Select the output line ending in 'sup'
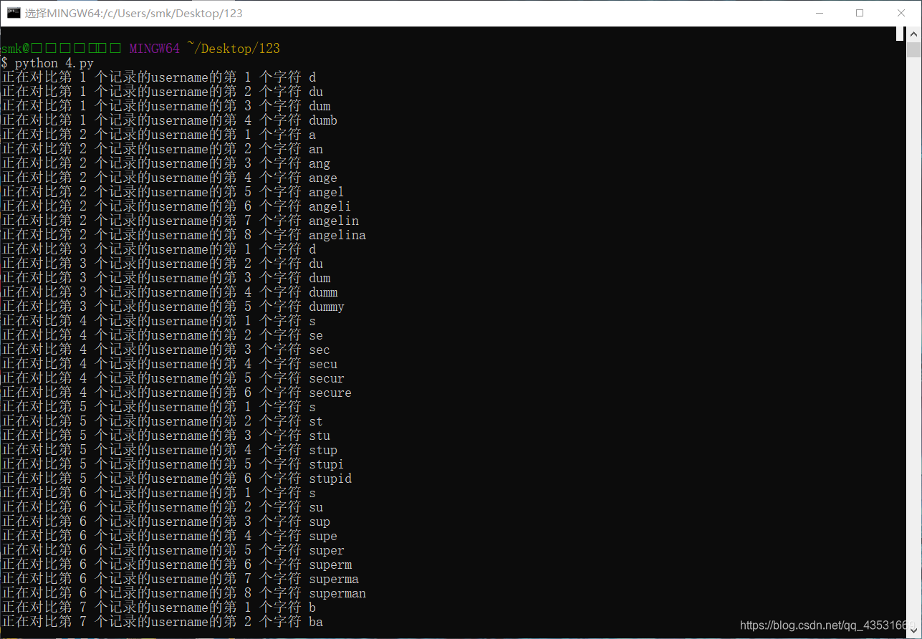The width and height of the screenshot is (922, 639). pyautogui.click(x=165, y=522)
